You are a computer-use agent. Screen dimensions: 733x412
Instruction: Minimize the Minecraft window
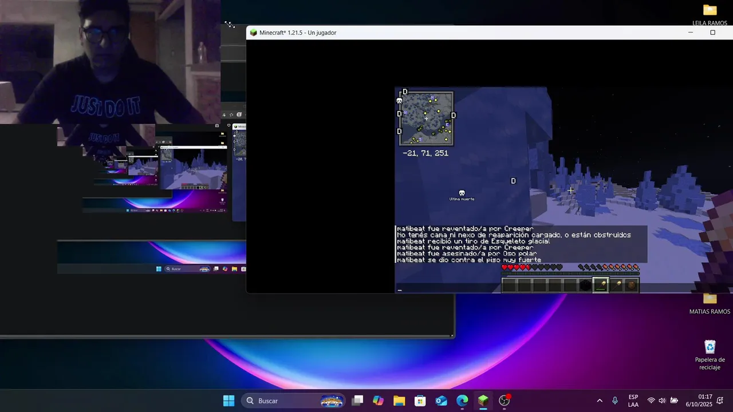[x=691, y=33]
